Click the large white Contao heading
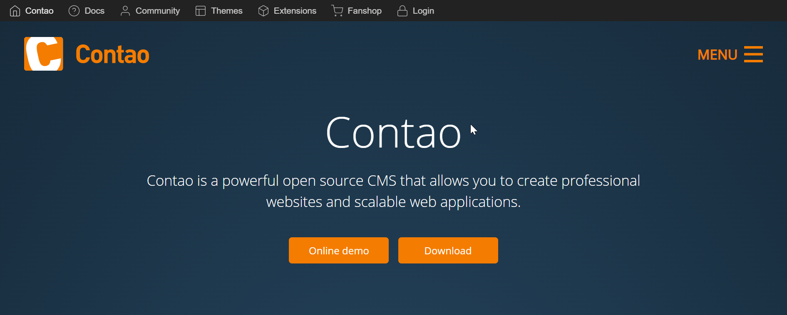This screenshot has height=315, width=787. coord(393,133)
